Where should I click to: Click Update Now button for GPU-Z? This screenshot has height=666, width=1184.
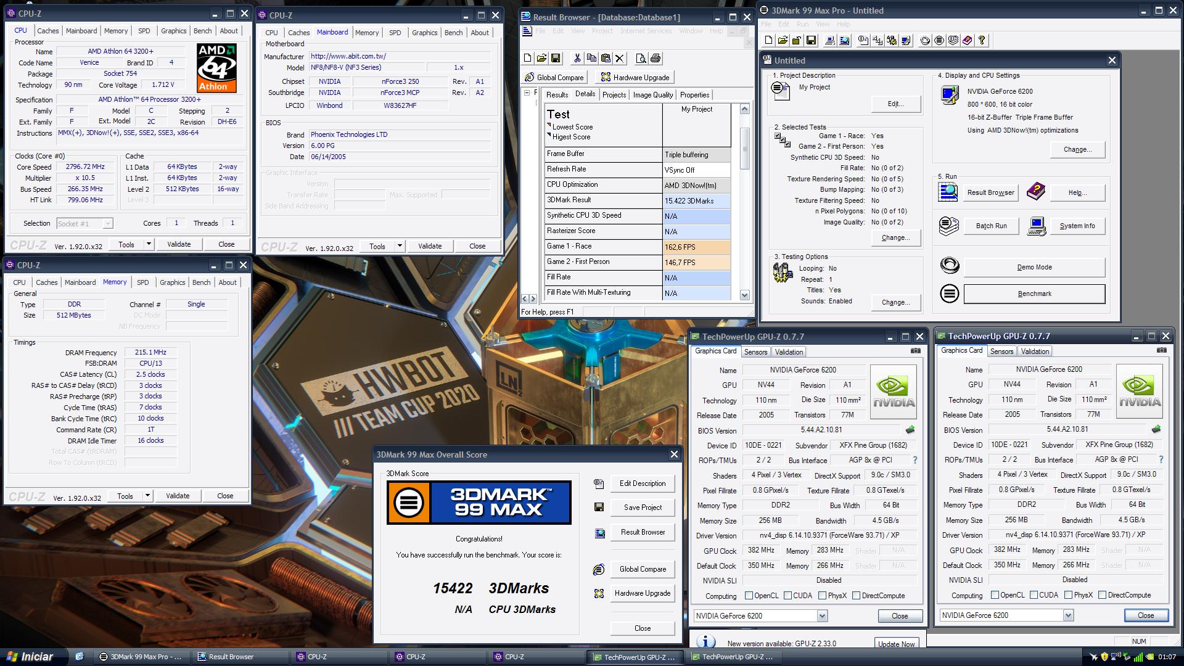click(x=896, y=644)
